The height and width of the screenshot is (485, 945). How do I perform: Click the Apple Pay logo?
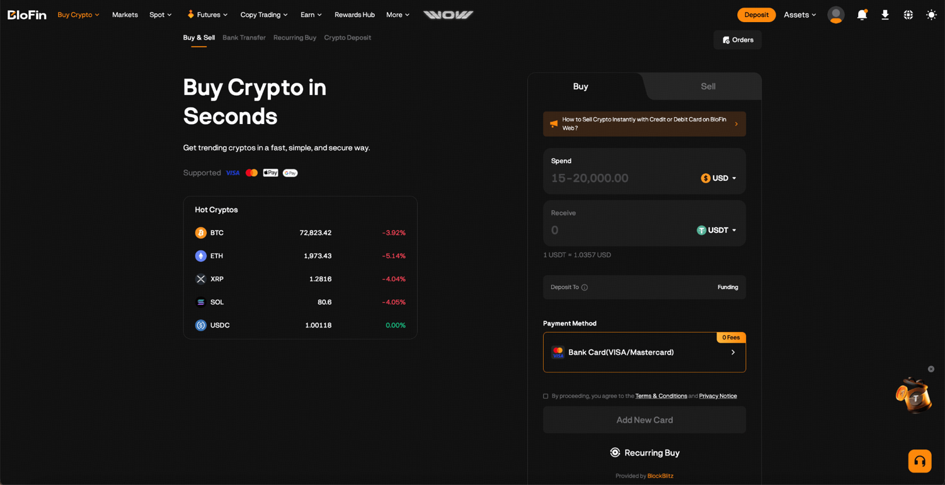(x=271, y=173)
